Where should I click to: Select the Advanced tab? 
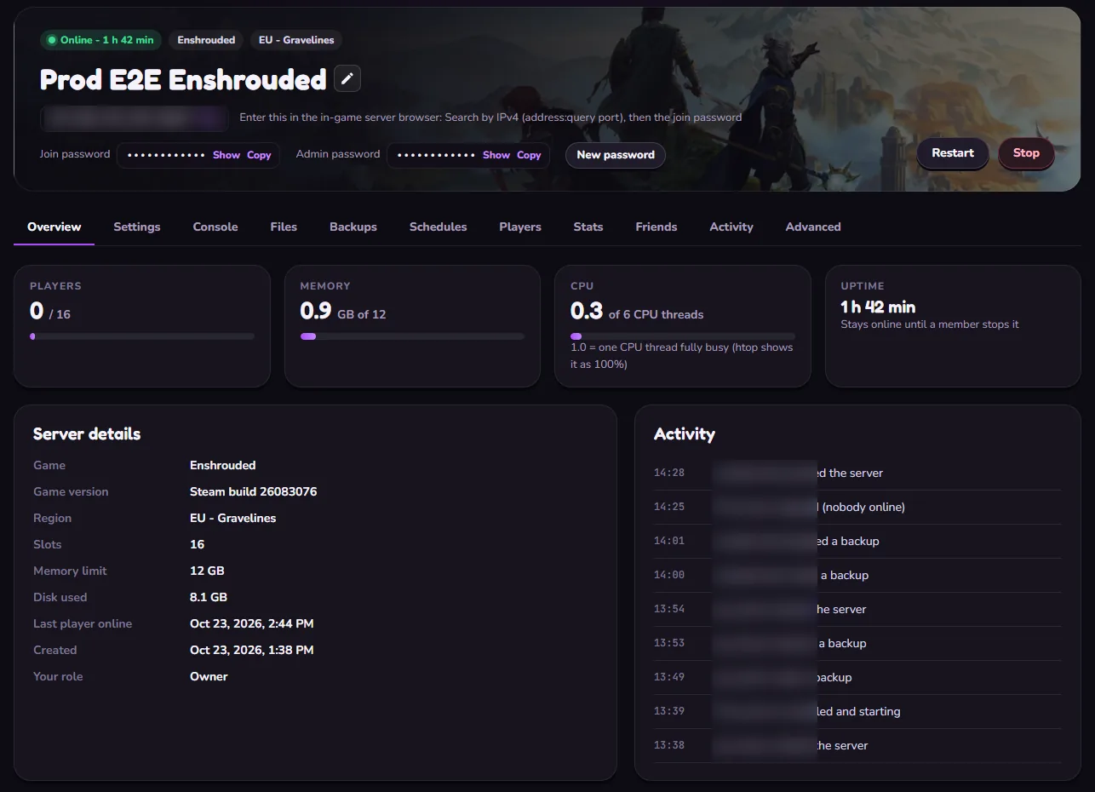(x=813, y=227)
